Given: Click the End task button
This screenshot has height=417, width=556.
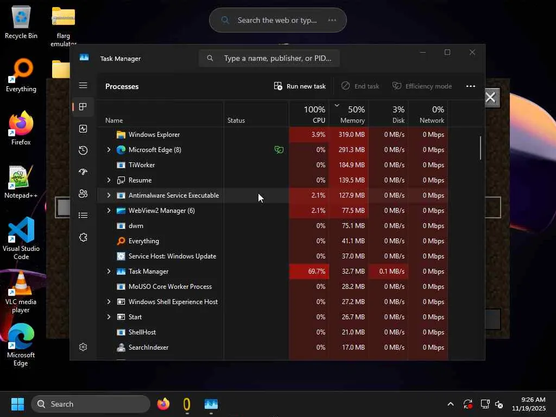Looking at the screenshot, I should 360,86.
